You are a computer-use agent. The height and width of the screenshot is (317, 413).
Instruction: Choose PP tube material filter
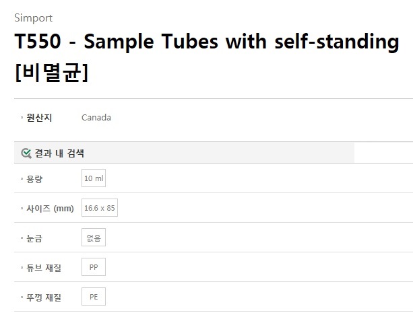tap(94, 267)
